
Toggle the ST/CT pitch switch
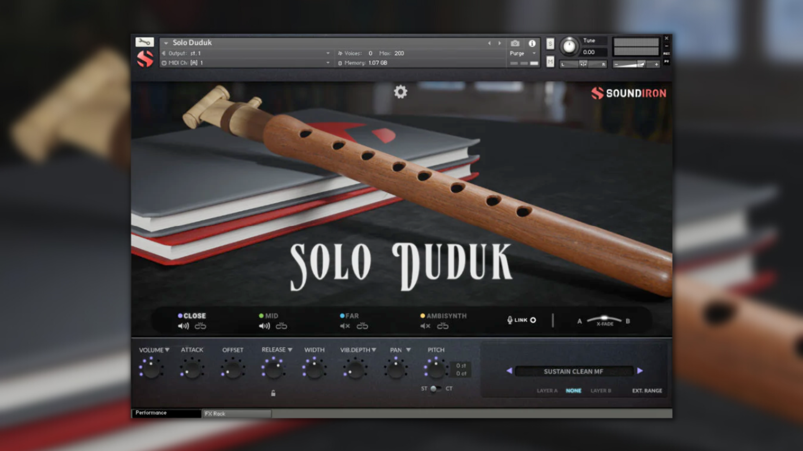[435, 389]
